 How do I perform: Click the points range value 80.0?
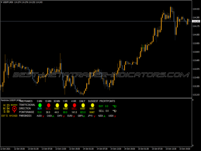point(65,112)
